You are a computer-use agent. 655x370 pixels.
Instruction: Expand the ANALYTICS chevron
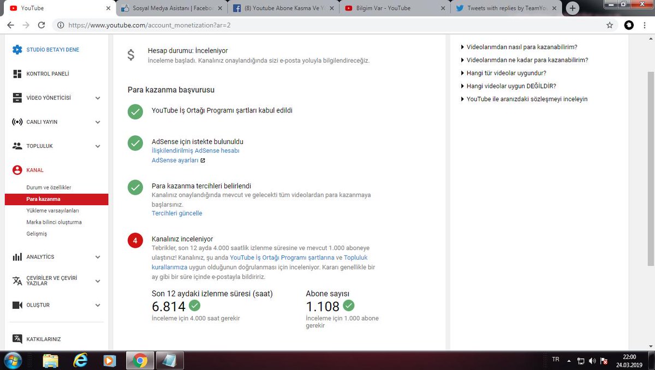click(x=98, y=257)
